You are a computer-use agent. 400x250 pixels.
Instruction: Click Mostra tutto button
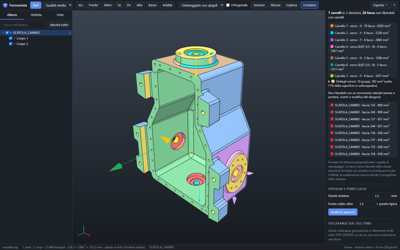59,25
